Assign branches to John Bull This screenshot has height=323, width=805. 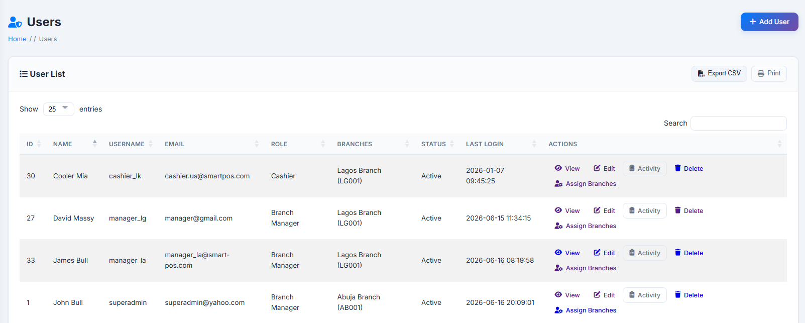586,310
